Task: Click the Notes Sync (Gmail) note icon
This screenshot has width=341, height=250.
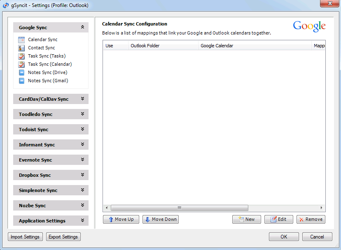Action: pyautogui.click(x=21, y=81)
